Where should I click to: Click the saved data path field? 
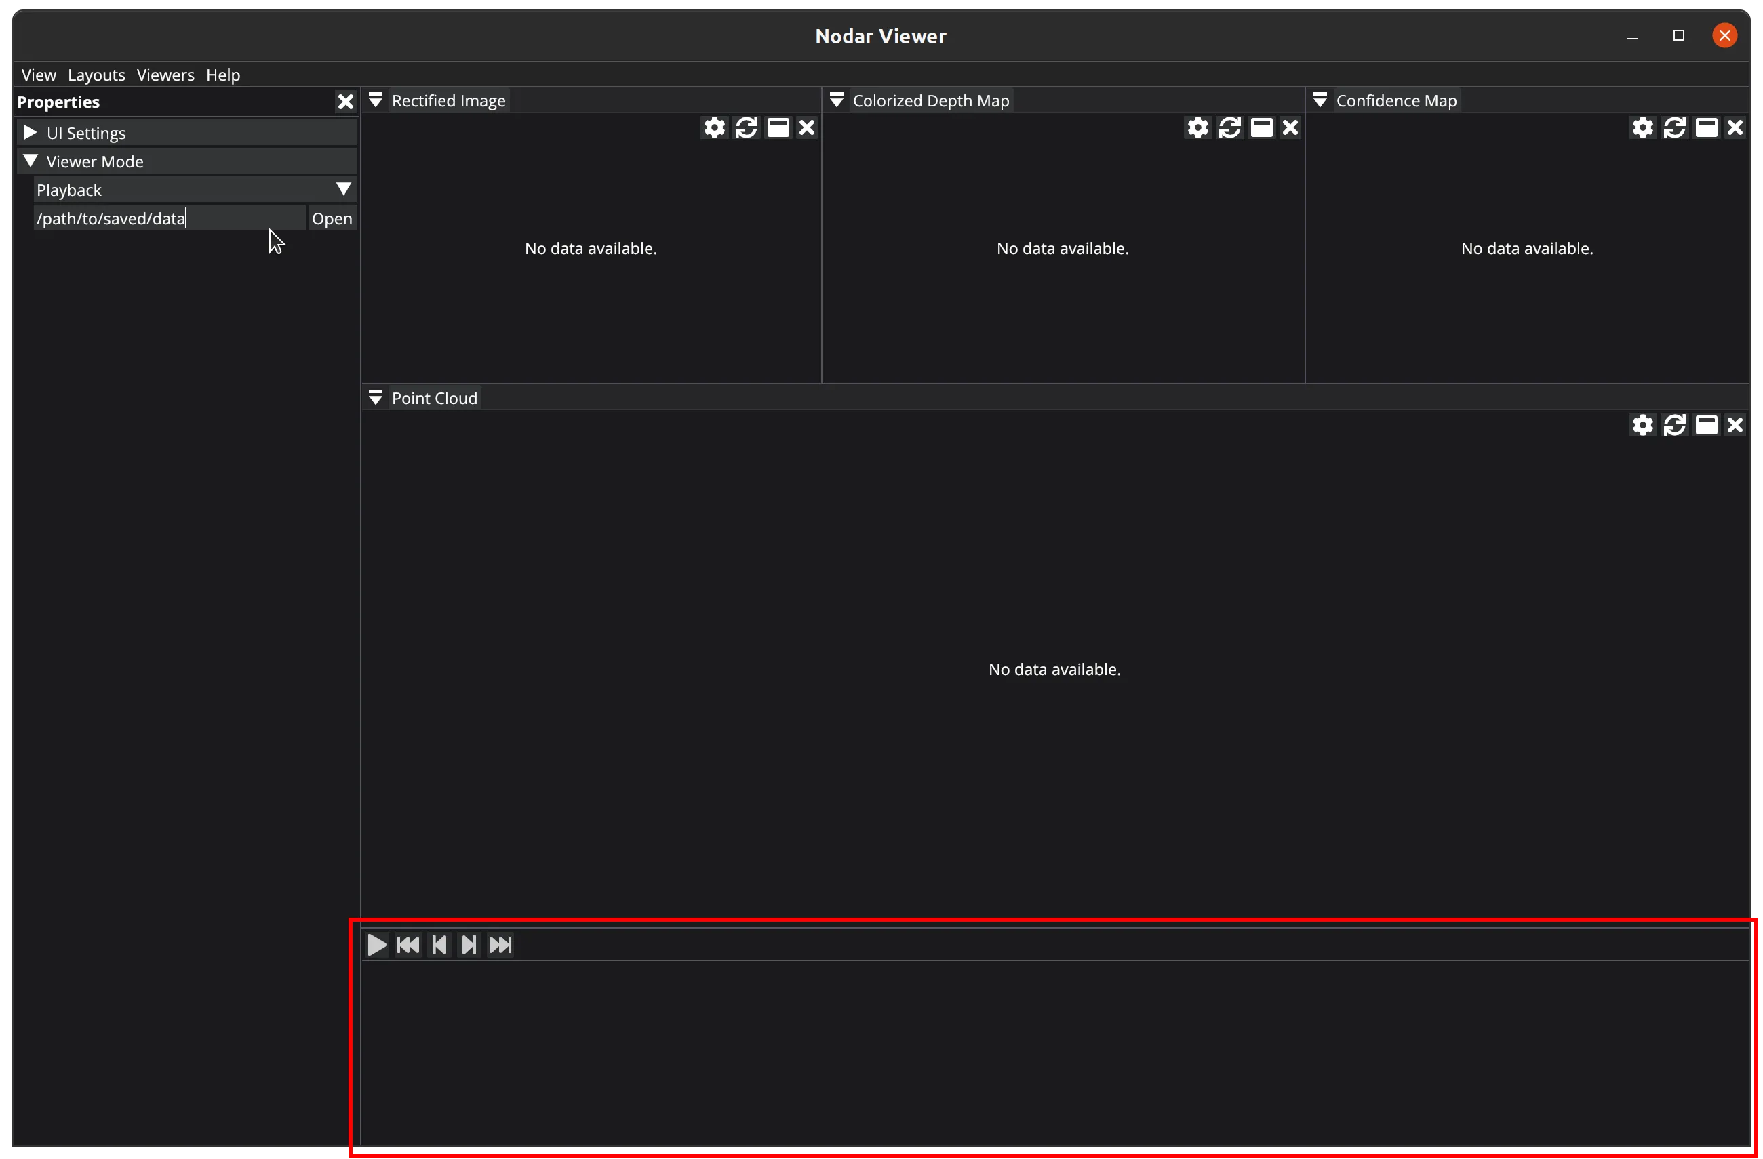pyautogui.click(x=169, y=218)
